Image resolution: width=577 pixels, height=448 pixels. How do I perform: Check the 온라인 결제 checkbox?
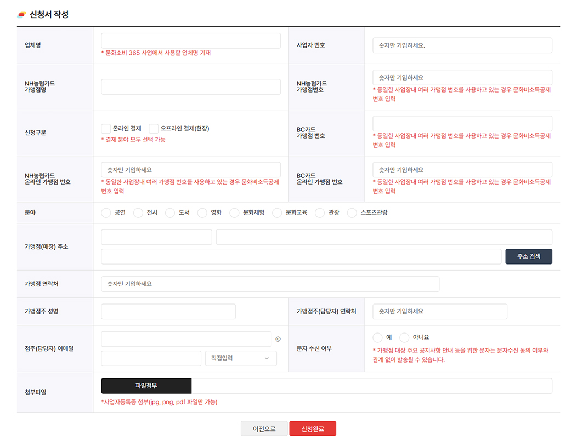click(106, 129)
